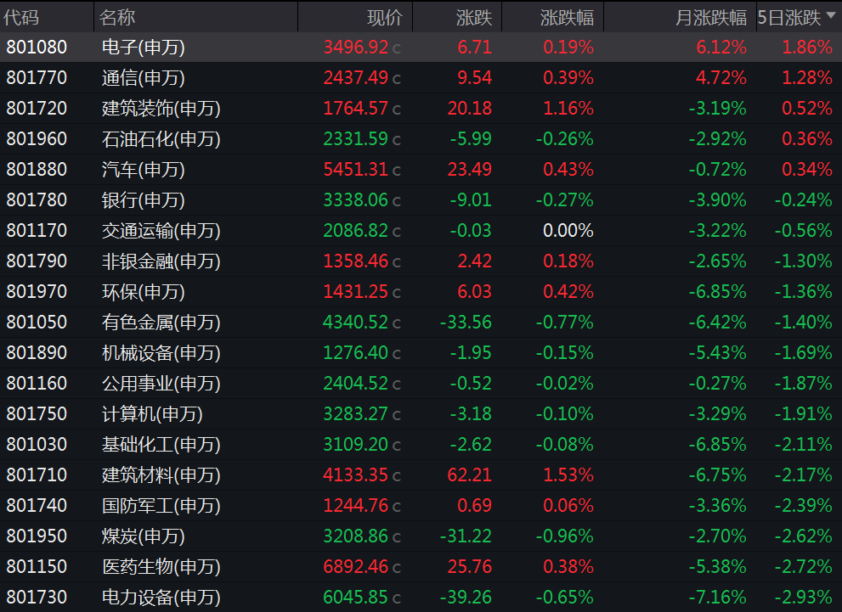Open the 非银金融(申万) sector name

pos(161,261)
